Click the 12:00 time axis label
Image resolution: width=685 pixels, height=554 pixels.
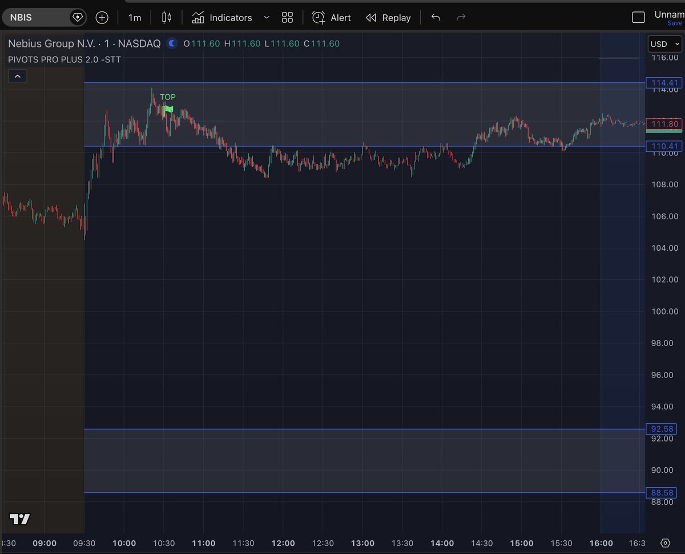pos(283,543)
